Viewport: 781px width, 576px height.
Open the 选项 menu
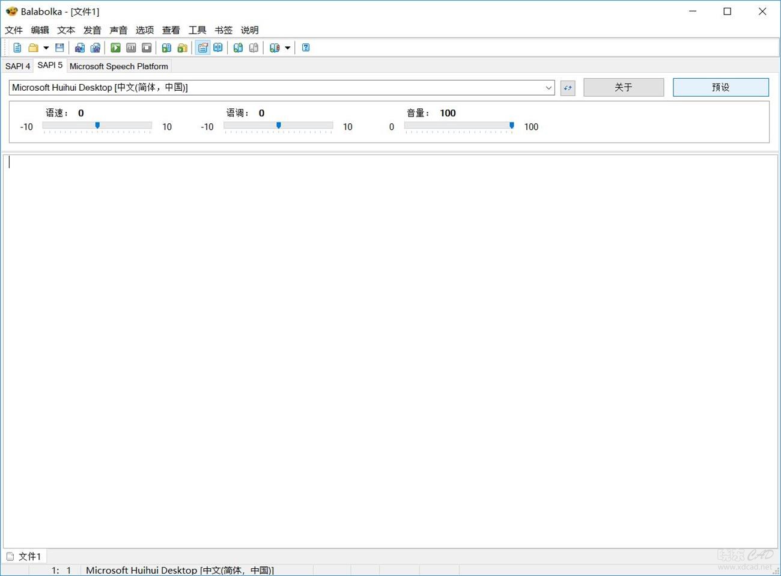pyautogui.click(x=145, y=30)
